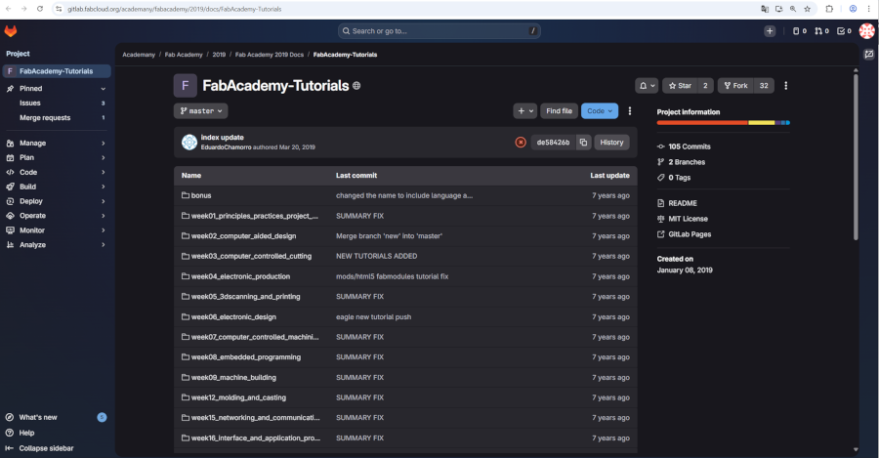Viewport: 879px width, 458px height.
Task: Expand the Code sidebar menu
Action: 56,172
